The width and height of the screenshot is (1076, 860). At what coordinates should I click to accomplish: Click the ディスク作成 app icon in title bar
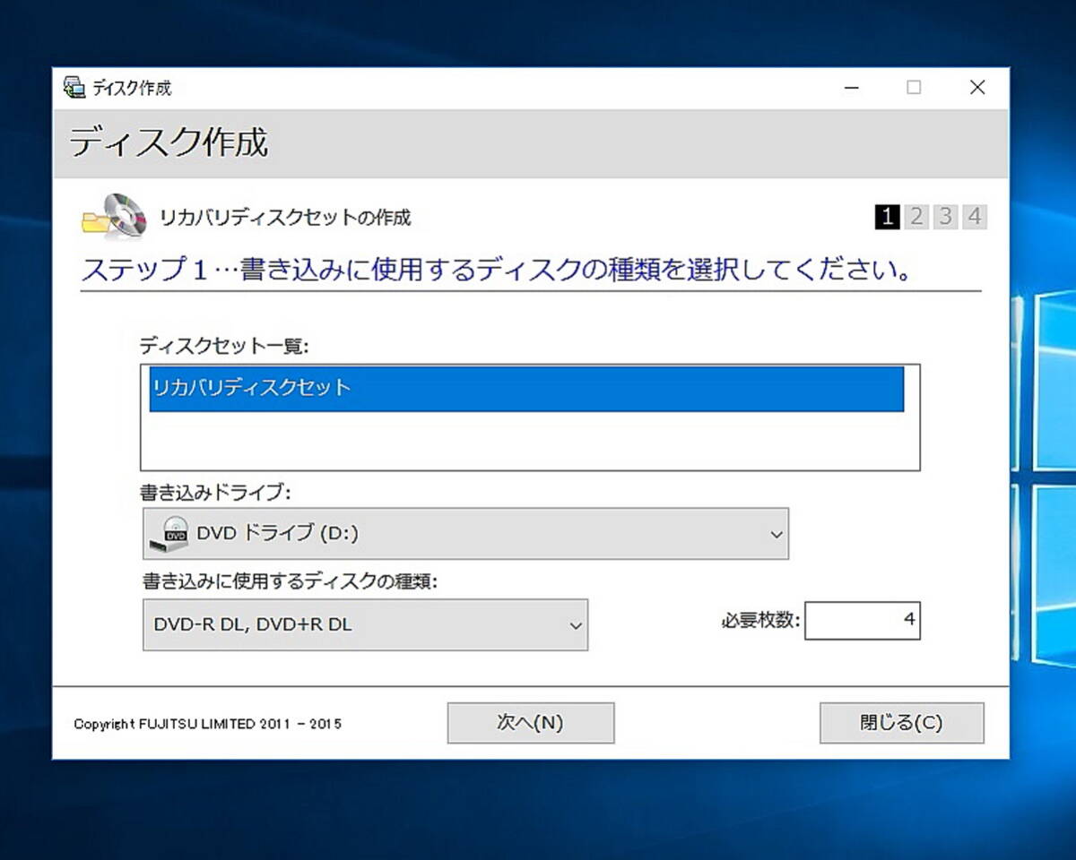pos(74,88)
